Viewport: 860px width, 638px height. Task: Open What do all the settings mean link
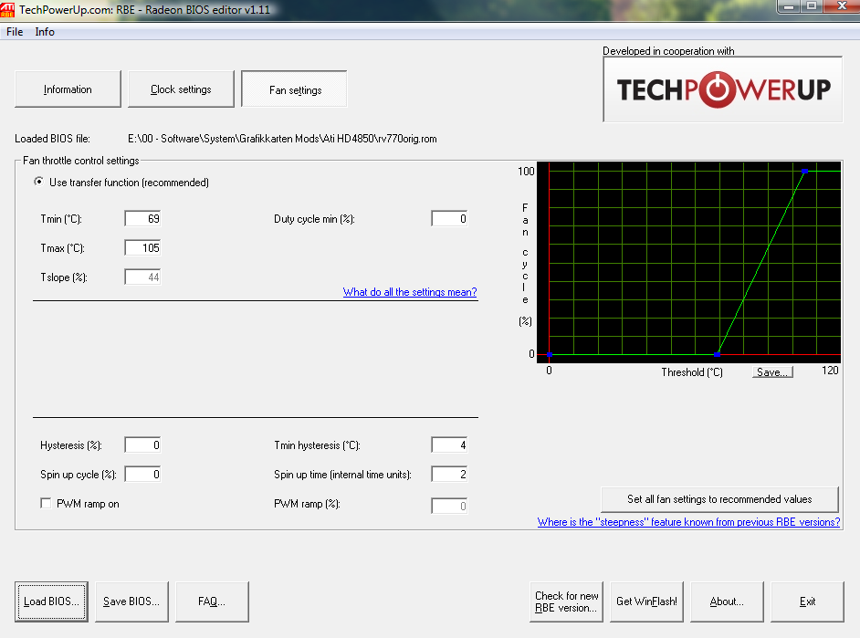point(410,292)
